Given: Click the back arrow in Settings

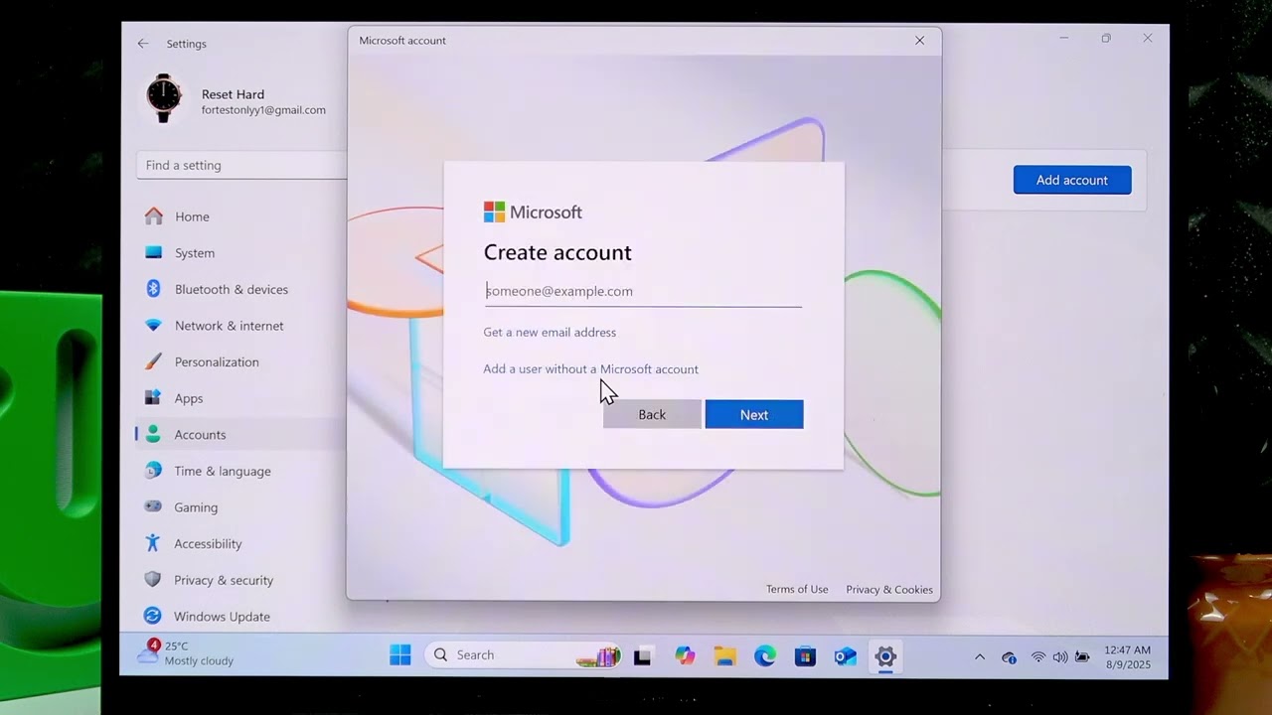Looking at the screenshot, I should [x=143, y=44].
